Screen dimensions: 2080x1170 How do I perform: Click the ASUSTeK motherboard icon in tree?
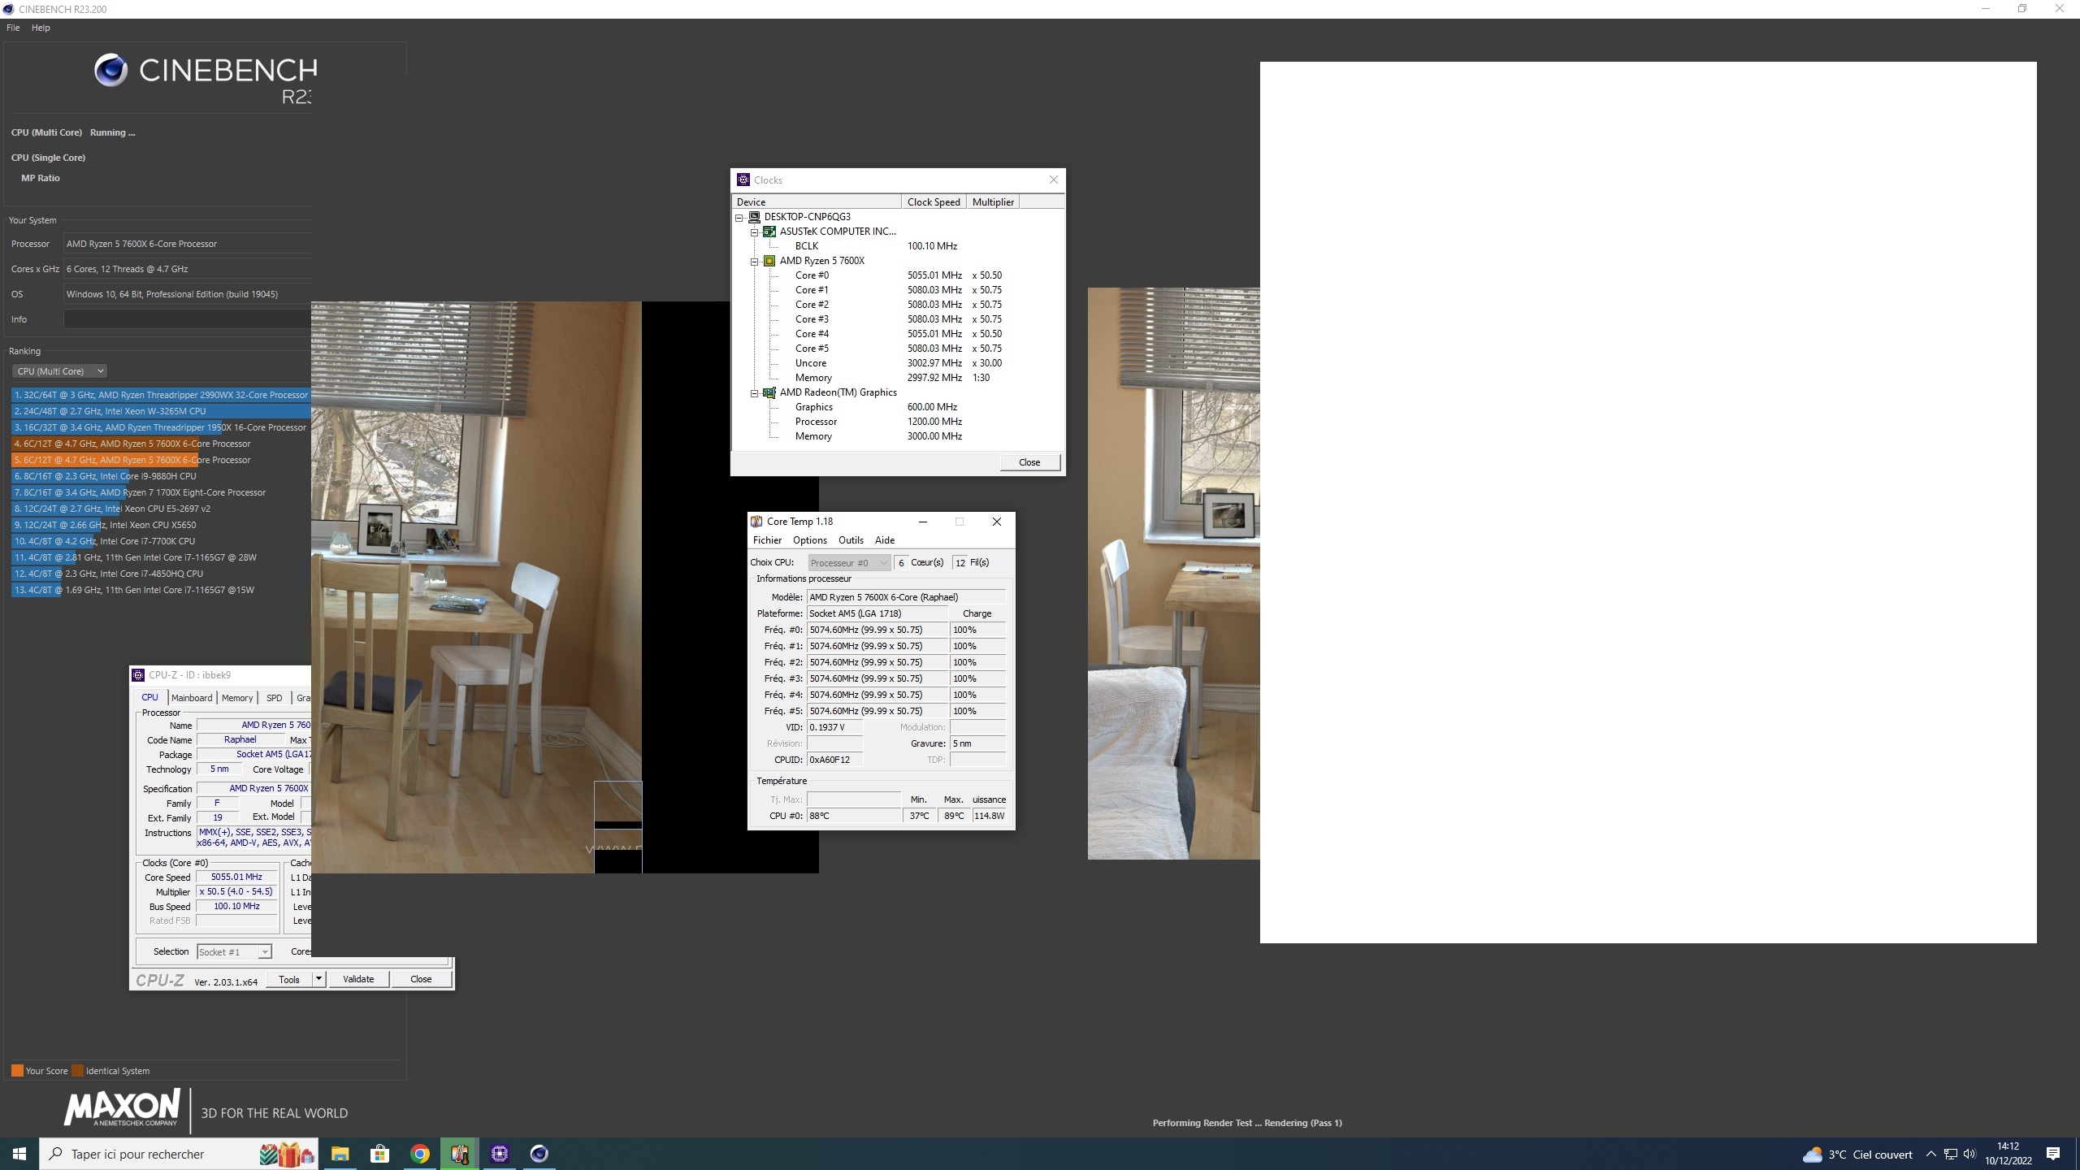[x=769, y=232]
